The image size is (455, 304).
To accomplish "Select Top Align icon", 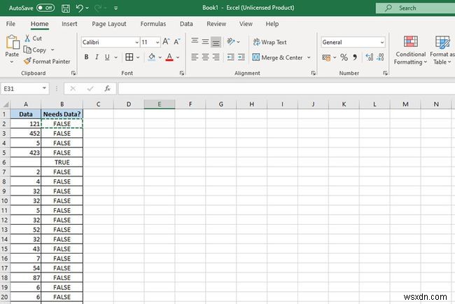I will (195, 41).
